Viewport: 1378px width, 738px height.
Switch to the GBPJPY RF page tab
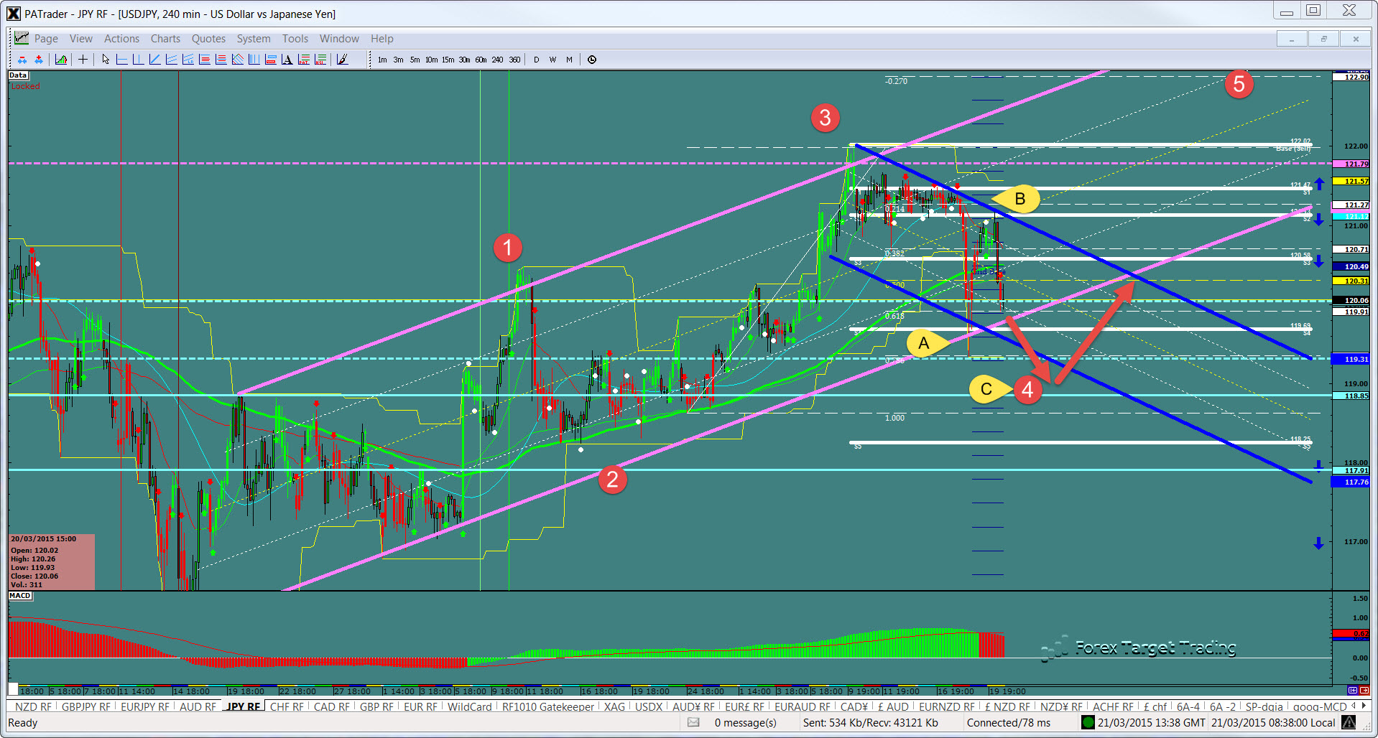[86, 706]
